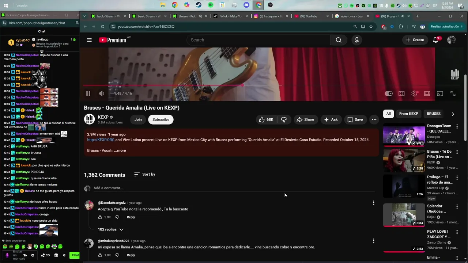
Task: Start voice search with the microphone icon
Action: 357,40
